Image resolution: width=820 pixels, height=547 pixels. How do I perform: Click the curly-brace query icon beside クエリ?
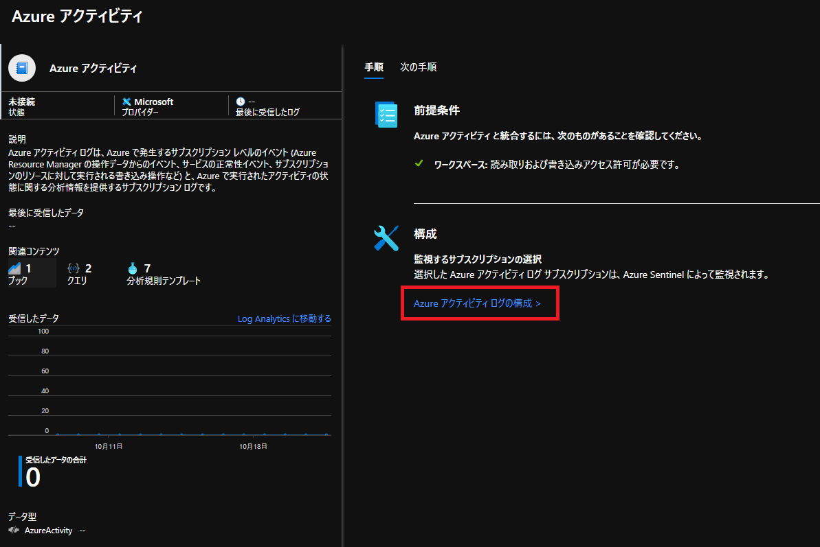point(74,268)
